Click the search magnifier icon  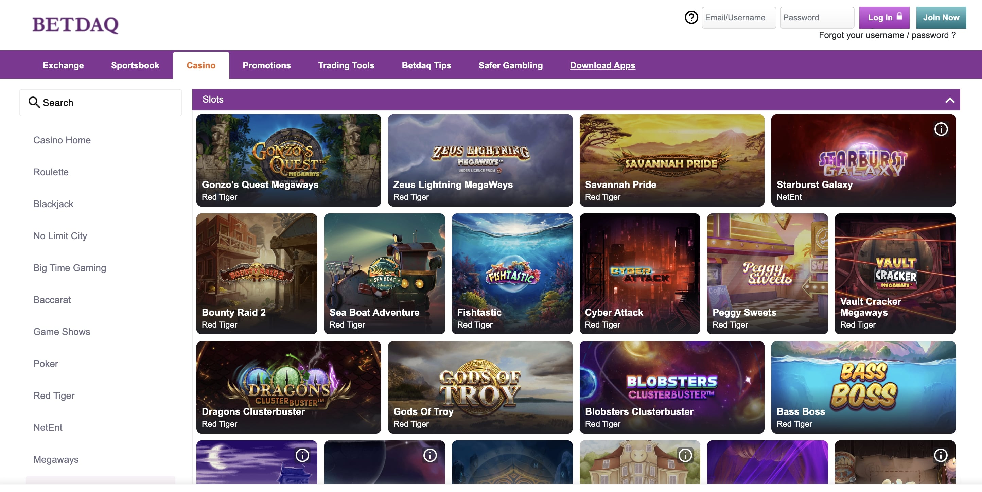coord(34,102)
